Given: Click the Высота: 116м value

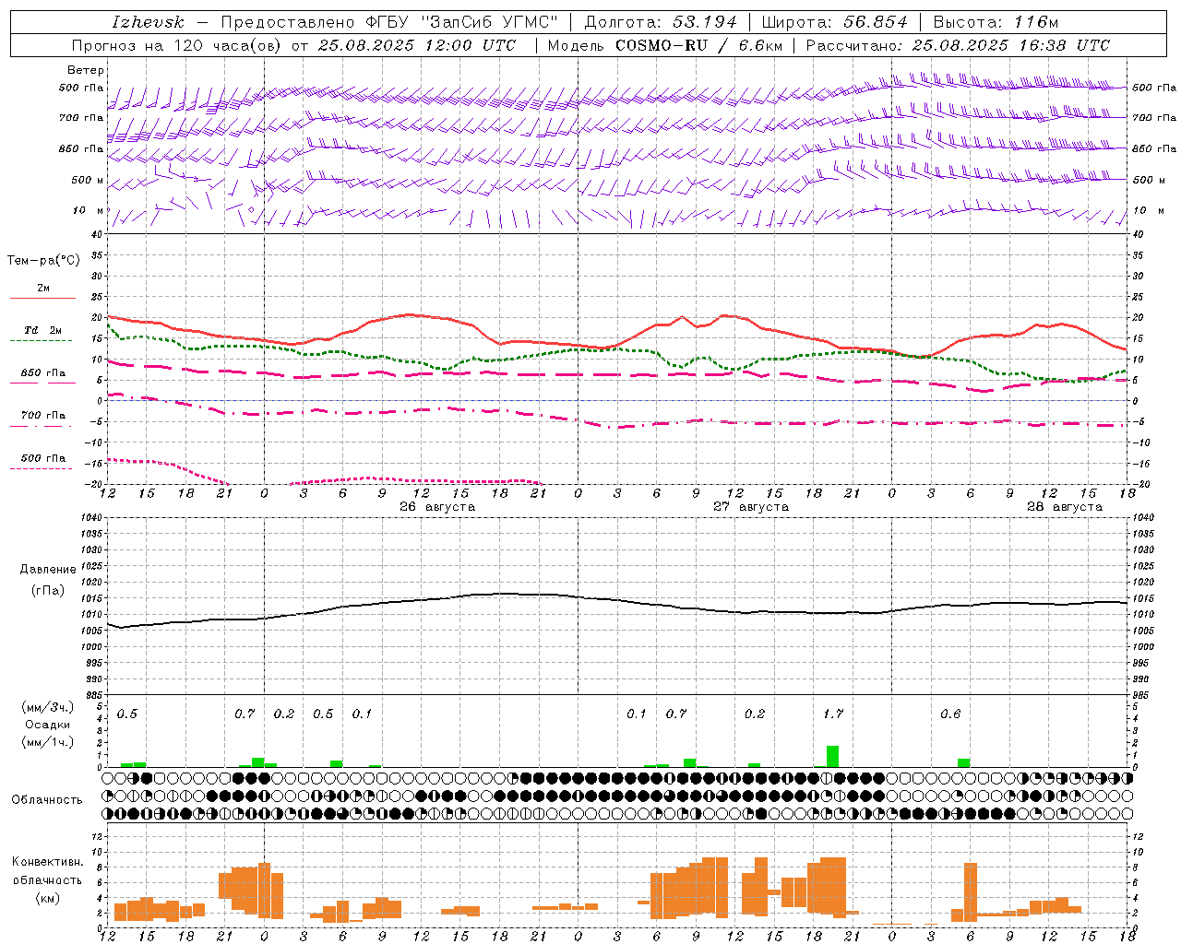Looking at the screenshot, I should (x=996, y=22).
